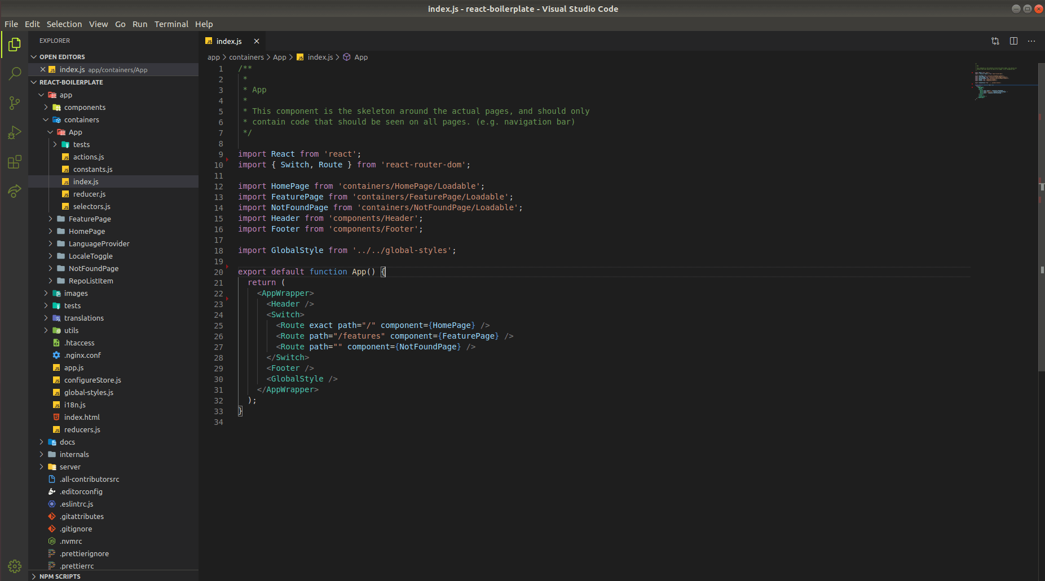
Task: Click the Split Editor icon
Action: tap(1014, 41)
